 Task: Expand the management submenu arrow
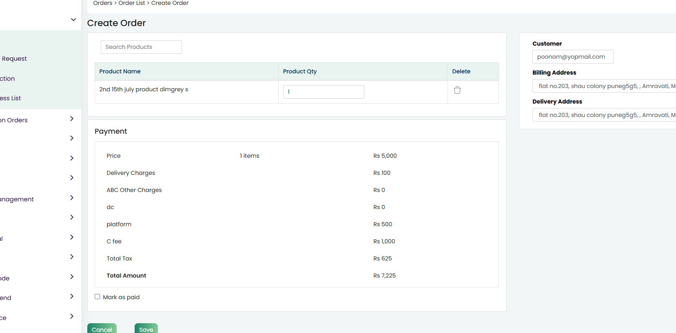click(x=72, y=198)
